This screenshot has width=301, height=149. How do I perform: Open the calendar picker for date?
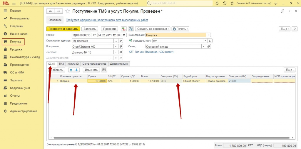(x=124, y=35)
